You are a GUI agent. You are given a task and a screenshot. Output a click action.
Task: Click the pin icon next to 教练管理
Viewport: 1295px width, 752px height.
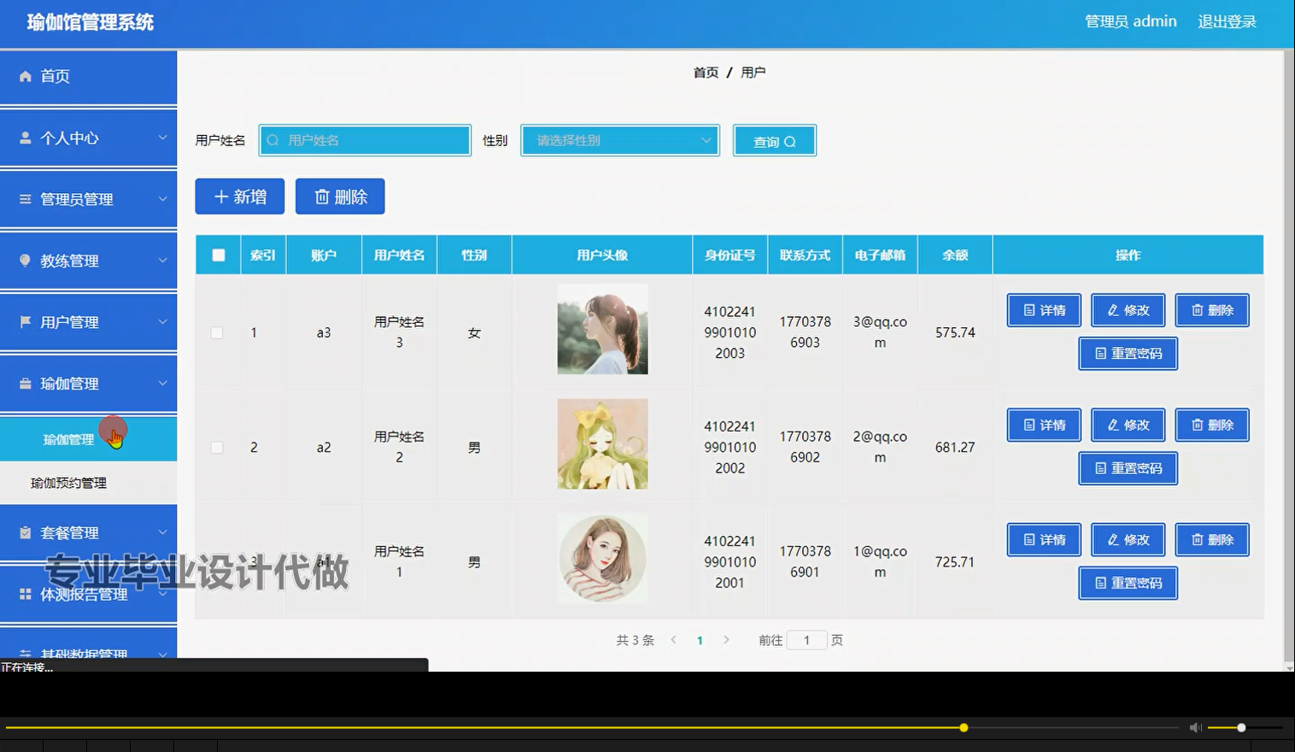point(24,260)
